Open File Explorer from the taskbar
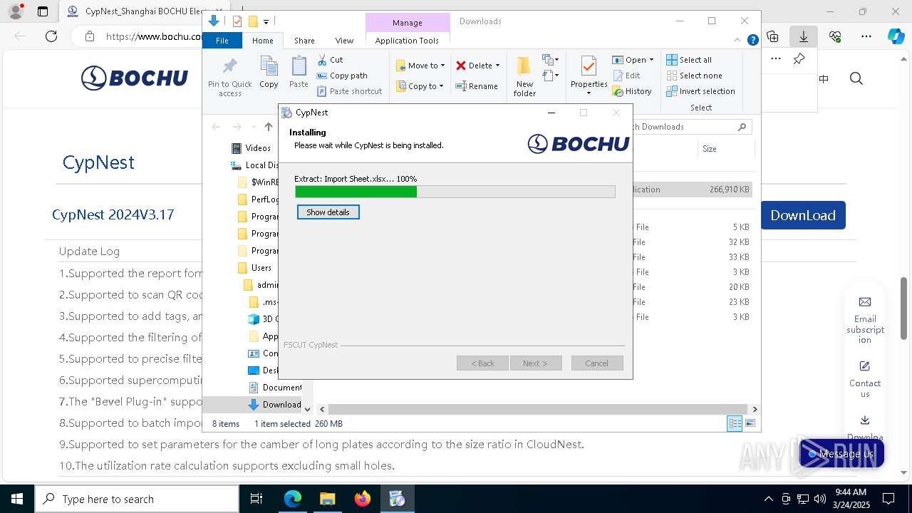 click(x=328, y=499)
